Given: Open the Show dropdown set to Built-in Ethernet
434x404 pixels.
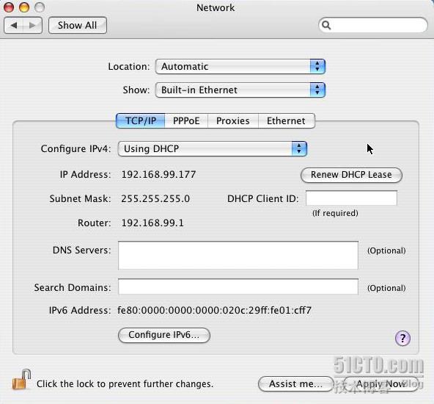Looking at the screenshot, I should (240, 90).
